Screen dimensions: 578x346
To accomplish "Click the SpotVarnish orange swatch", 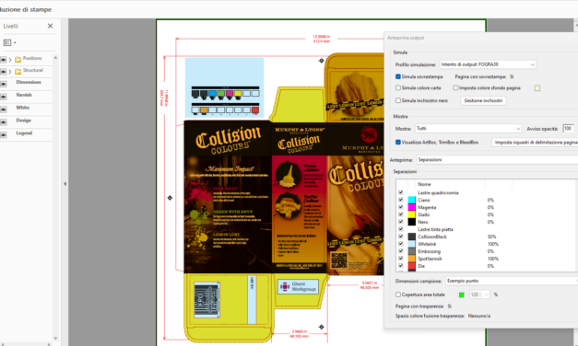I will 412,259.
